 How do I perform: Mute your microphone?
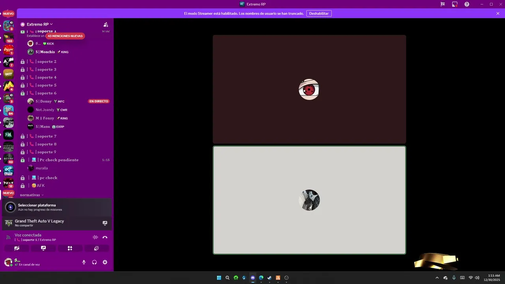click(84, 262)
